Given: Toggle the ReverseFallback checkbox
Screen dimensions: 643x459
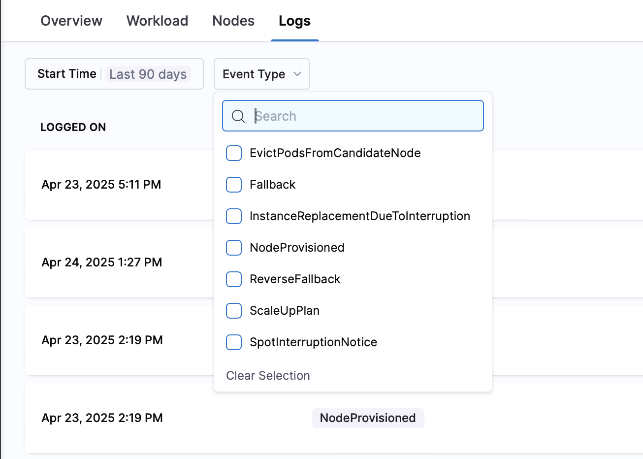Looking at the screenshot, I should pos(234,279).
